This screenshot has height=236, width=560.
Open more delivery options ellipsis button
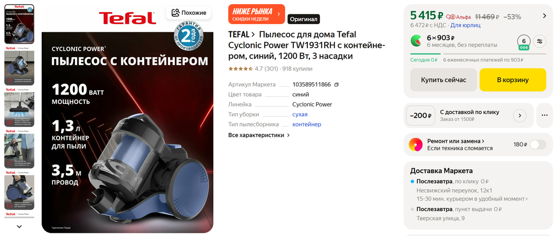pos(544,116)
